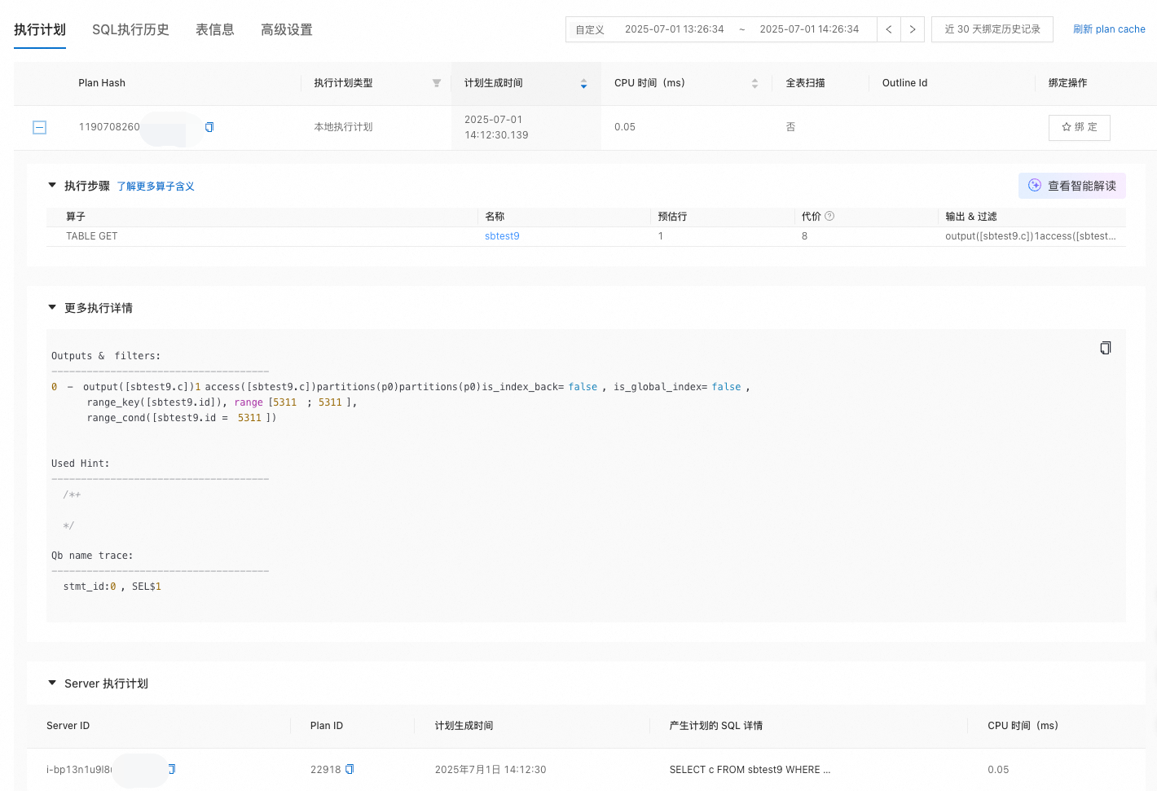Go to next time range

coord(913,29)
